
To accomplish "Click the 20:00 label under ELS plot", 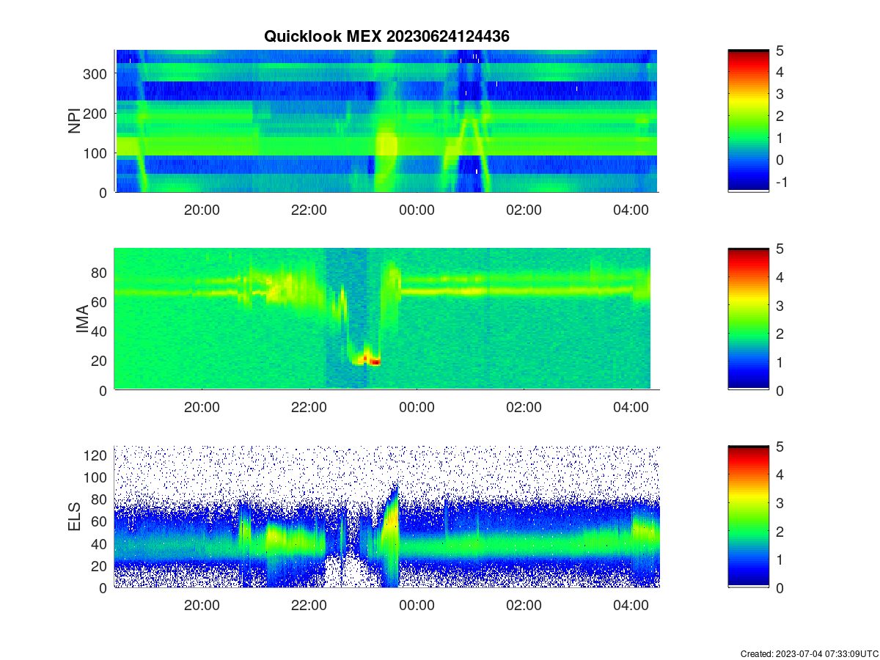I will (x=202, y=606).
